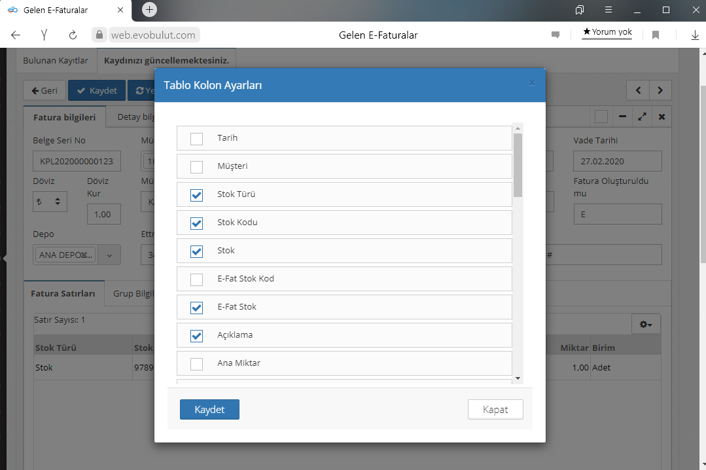
Task: Click the downloads arrow icon
Action: pos(695,35)
